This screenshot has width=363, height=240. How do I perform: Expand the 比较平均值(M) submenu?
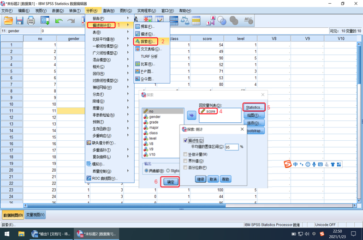pyautogui.click(x=110, y=39)
